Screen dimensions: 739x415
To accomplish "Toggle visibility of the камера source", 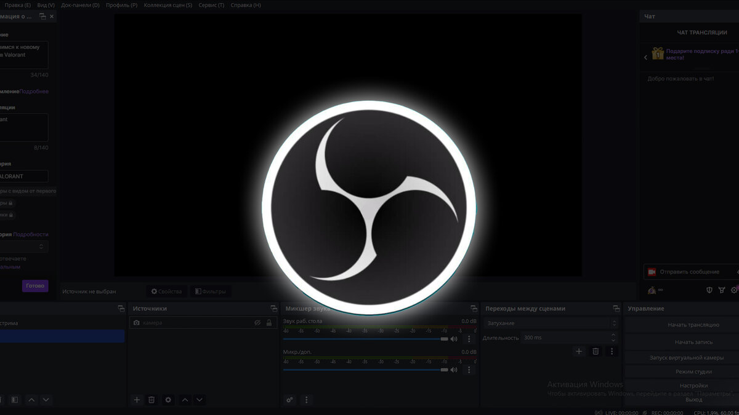I will [258, 323].
